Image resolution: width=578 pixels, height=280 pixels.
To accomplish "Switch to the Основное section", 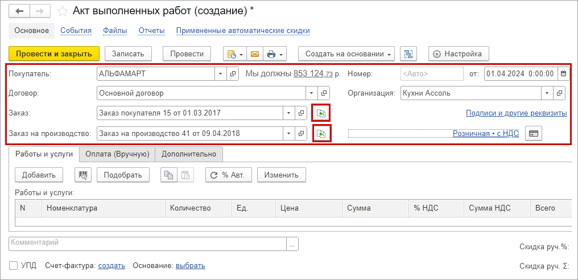I will coord(32,31).
